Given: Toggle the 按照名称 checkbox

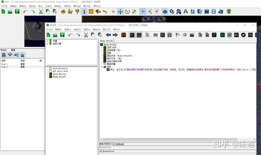Looking at the screenshot, I should (114, 144).
